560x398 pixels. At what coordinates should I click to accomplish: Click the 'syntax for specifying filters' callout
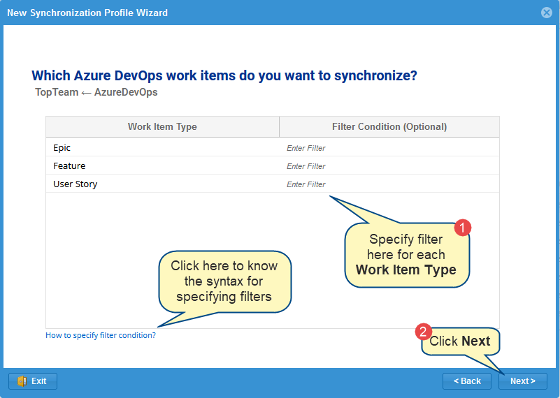tap(224, 281)
